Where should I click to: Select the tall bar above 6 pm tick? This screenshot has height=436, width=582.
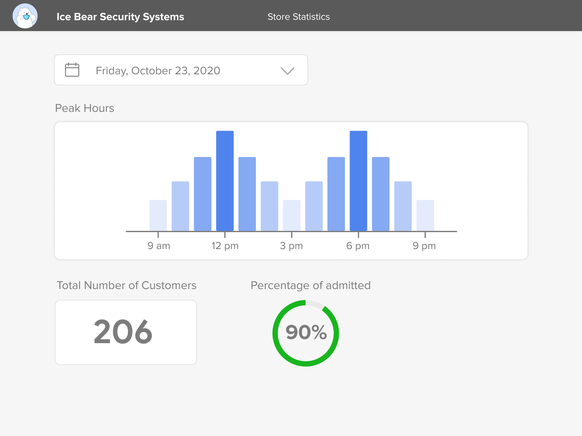click(x=358, y=181)
